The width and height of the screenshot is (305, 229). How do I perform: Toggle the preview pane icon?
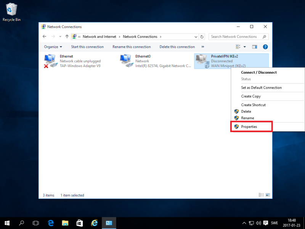(x=255, y=47)
